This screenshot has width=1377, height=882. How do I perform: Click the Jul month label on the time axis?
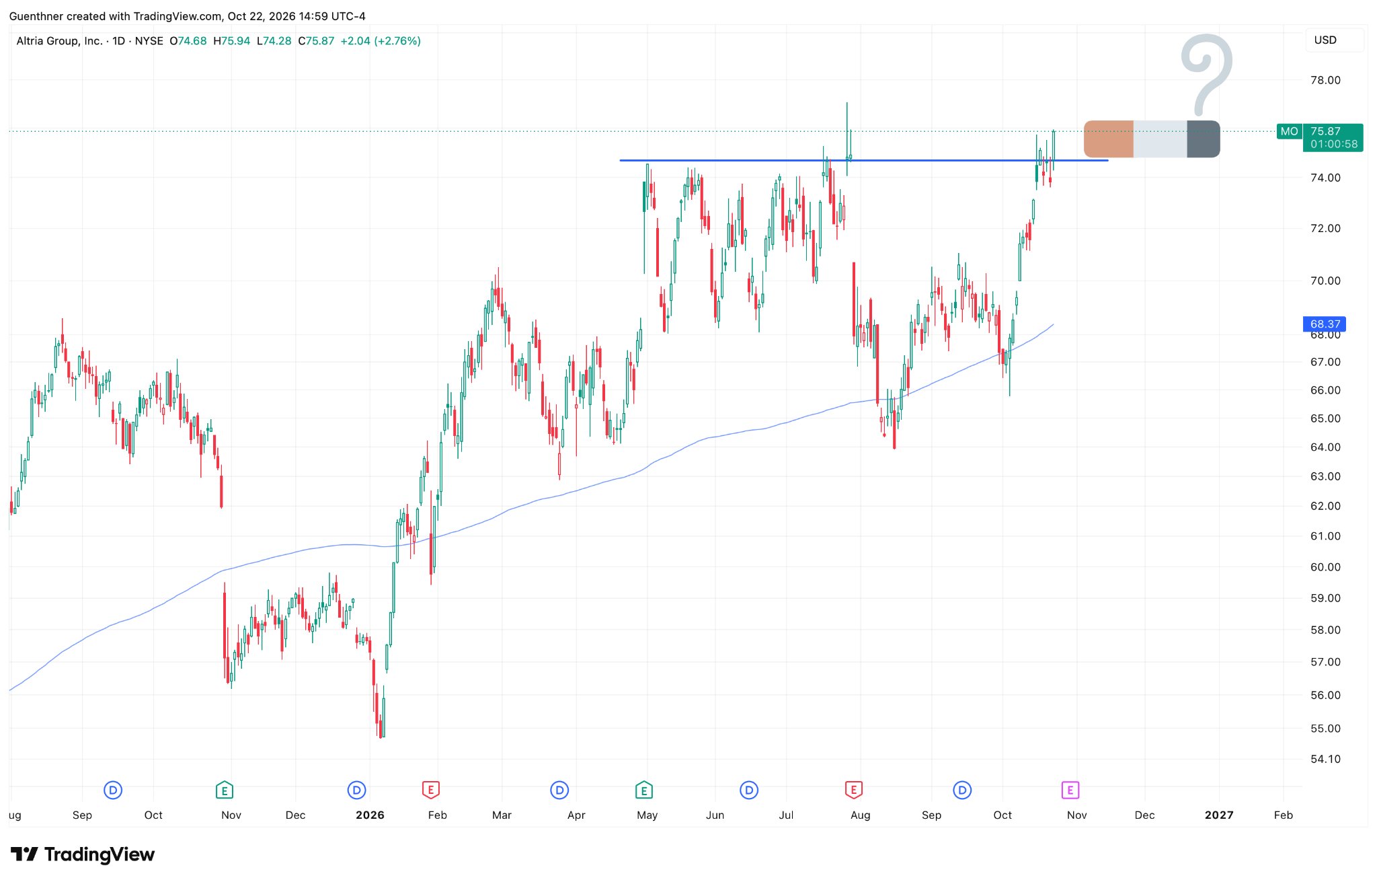tap(786, 815)
